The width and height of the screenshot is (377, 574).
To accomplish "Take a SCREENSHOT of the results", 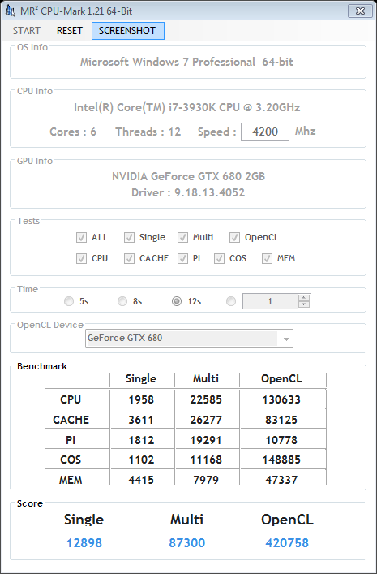I will pyautogui.click(x=127, y=31).
